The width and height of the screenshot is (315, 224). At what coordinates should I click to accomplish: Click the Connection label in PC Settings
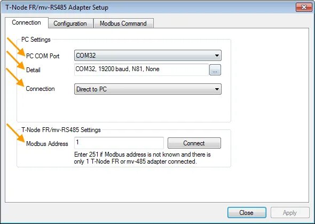(x=41, y=89)
